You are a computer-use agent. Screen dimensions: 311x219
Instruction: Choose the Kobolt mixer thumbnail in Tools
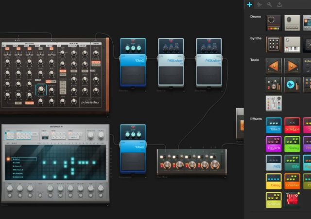click(307, 66)
